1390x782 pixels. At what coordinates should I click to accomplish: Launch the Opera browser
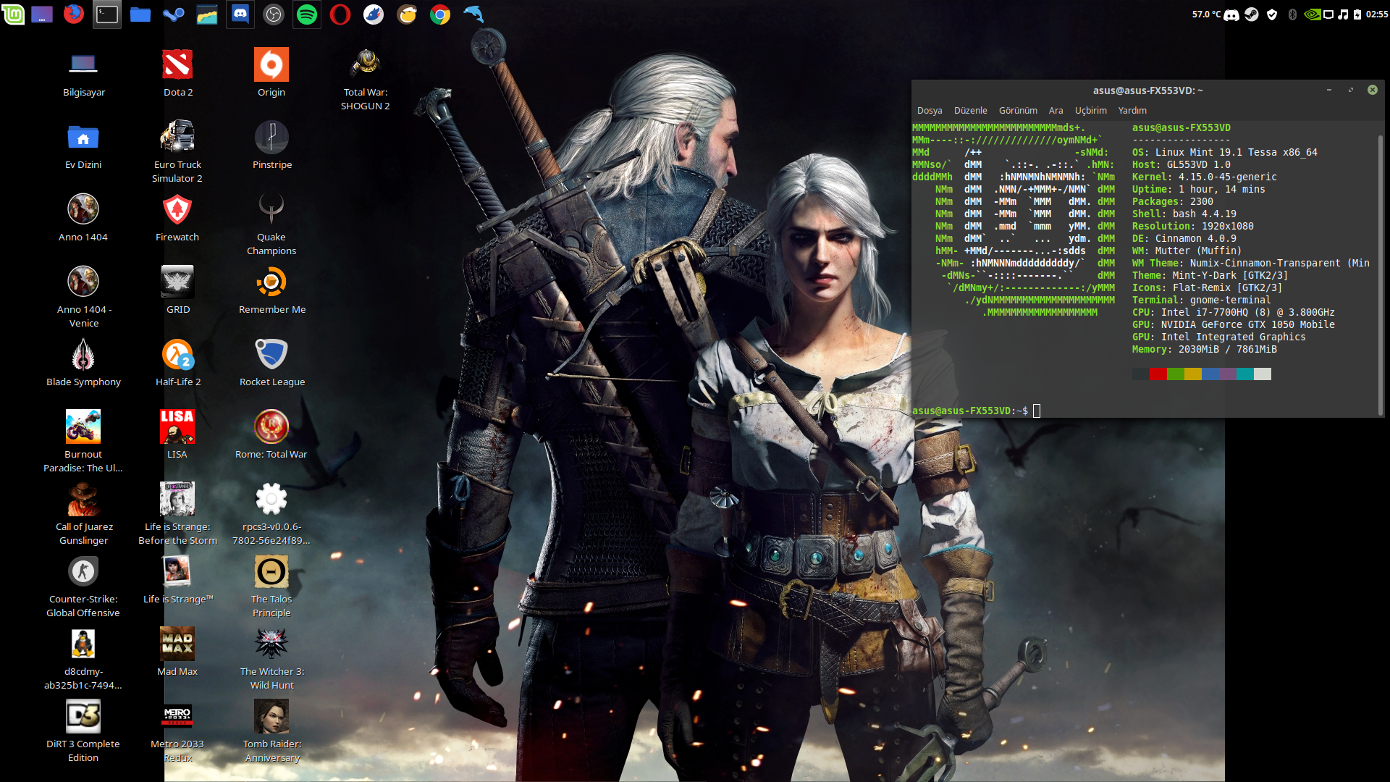340,14
